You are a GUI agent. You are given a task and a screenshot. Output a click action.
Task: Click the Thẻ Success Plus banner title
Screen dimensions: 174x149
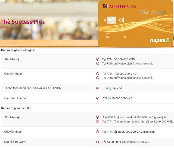pos(23,22)
